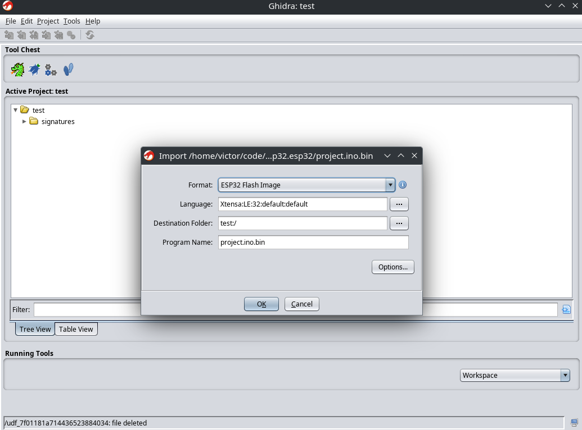
Task: Open the Project menu
Action: (x=48, y=21)
